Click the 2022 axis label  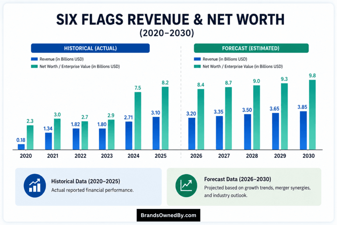coord(80,156)
